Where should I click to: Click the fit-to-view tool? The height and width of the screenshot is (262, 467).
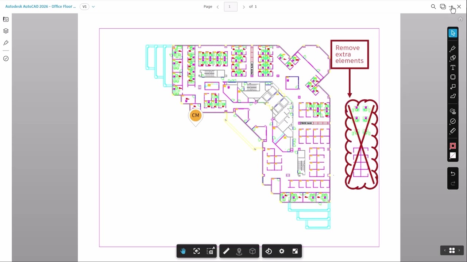197,251
